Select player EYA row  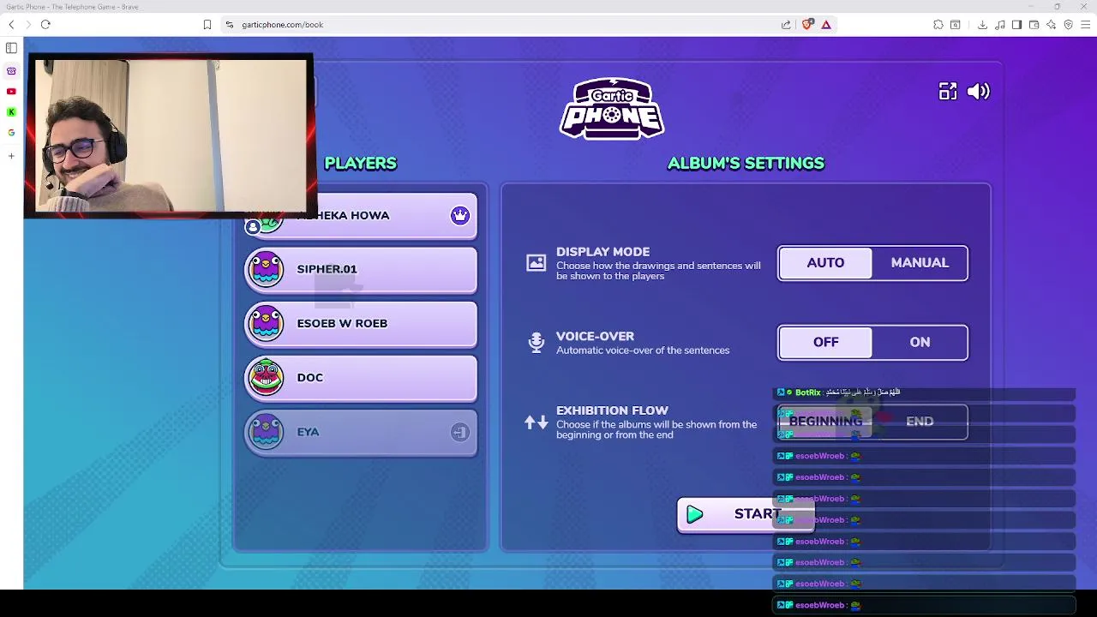click(x=361, y=433)
